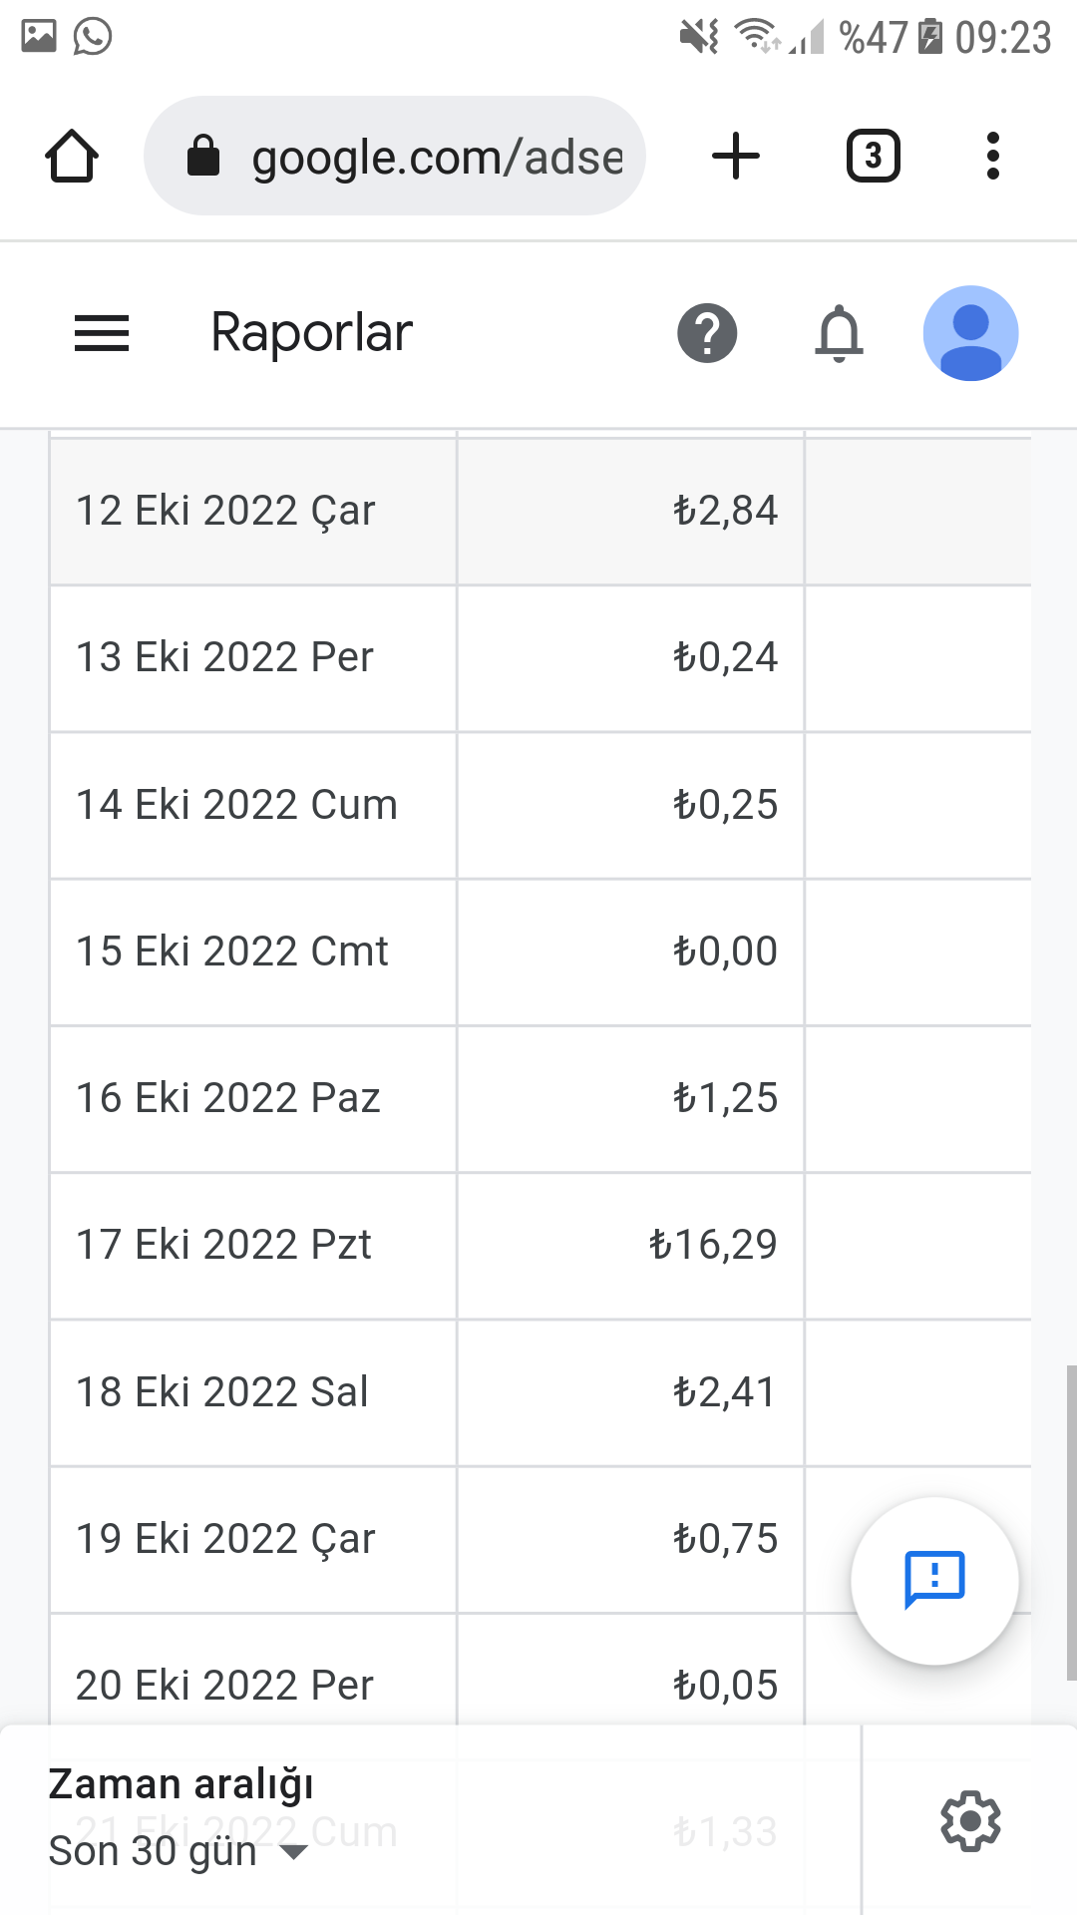The image size is (1077, 1915).
Task: Tap the Zaman aralığı label
Action: (180, 1784)
